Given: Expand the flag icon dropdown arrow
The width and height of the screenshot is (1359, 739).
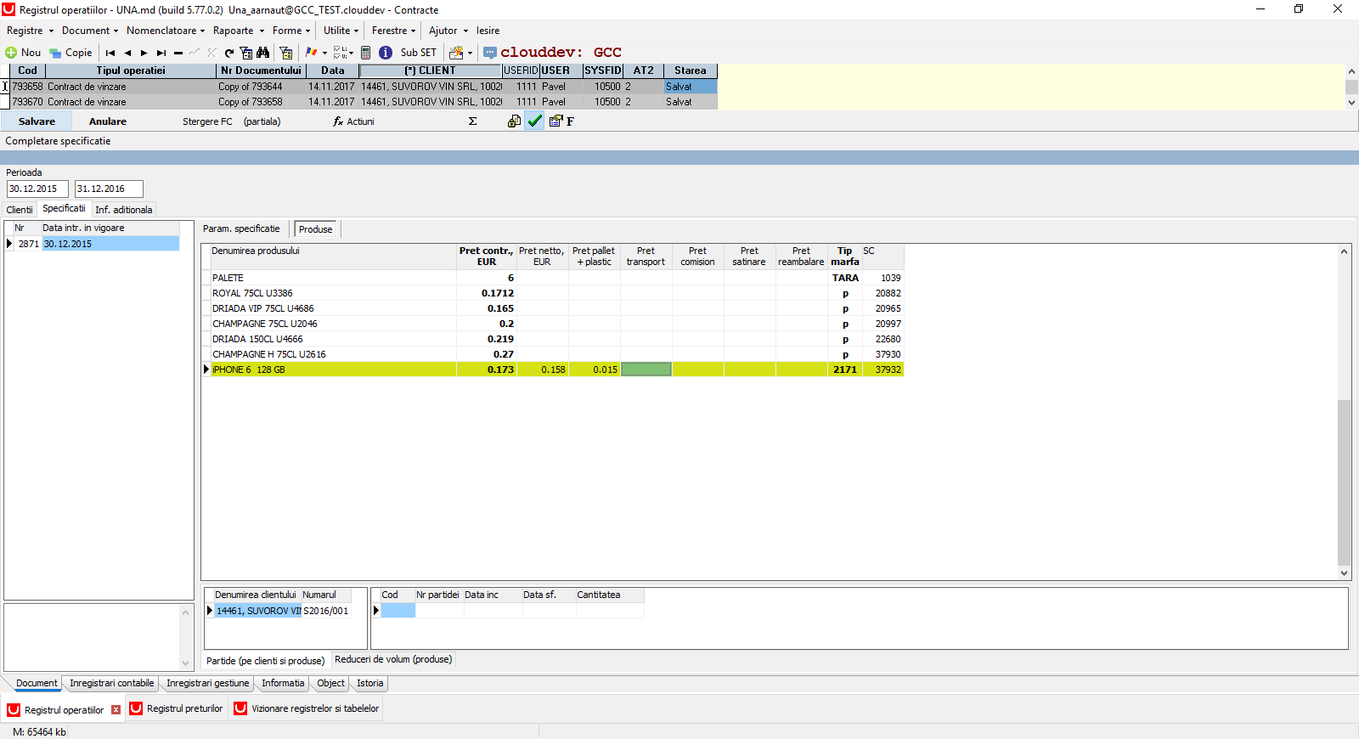Looking at the screenshot, I should pyautogui.click(x=324, y=53).
